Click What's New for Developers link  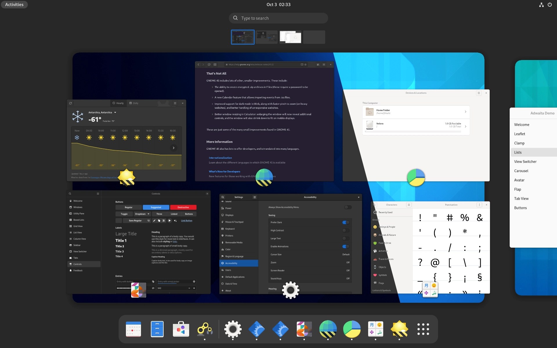224,171
